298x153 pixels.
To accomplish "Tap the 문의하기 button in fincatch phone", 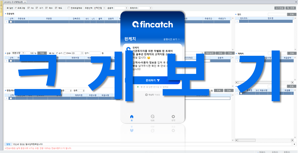I will pyautogui.click(x=153, y=80).
